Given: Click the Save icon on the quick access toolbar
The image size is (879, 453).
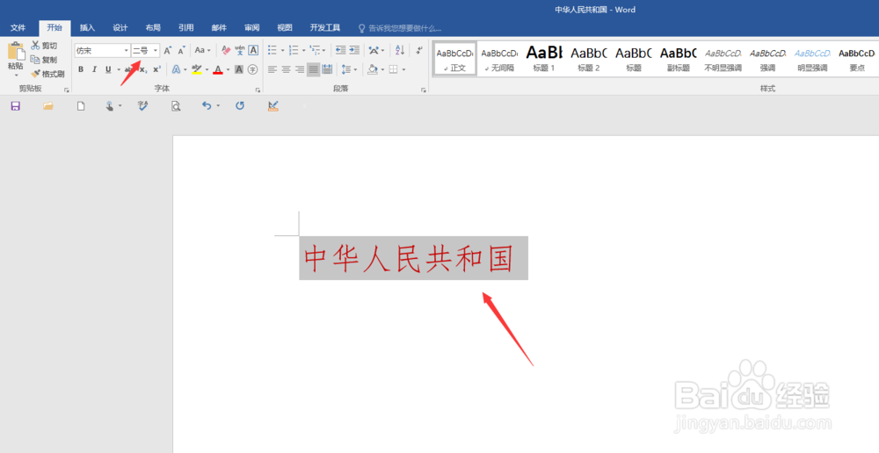Looking at the screenshot, I should click(15, 106).
